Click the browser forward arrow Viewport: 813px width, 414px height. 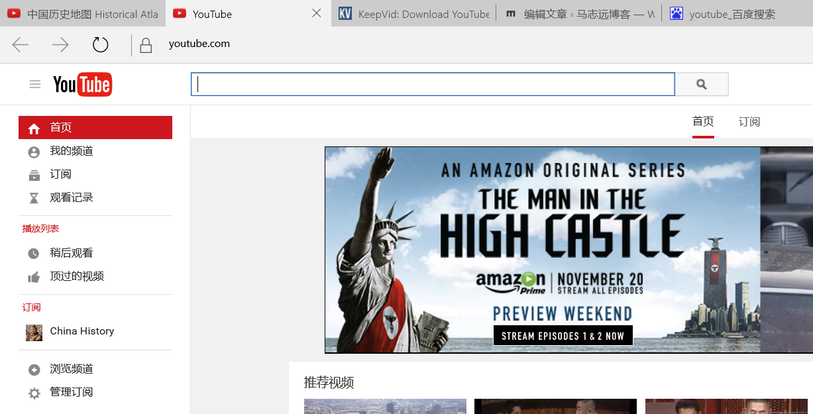pyautogui.click(x=60, y=44)
